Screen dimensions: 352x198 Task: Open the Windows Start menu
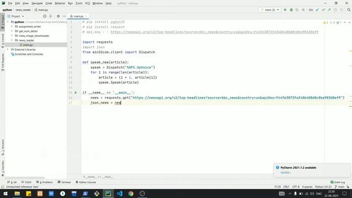tap(5, 194)
